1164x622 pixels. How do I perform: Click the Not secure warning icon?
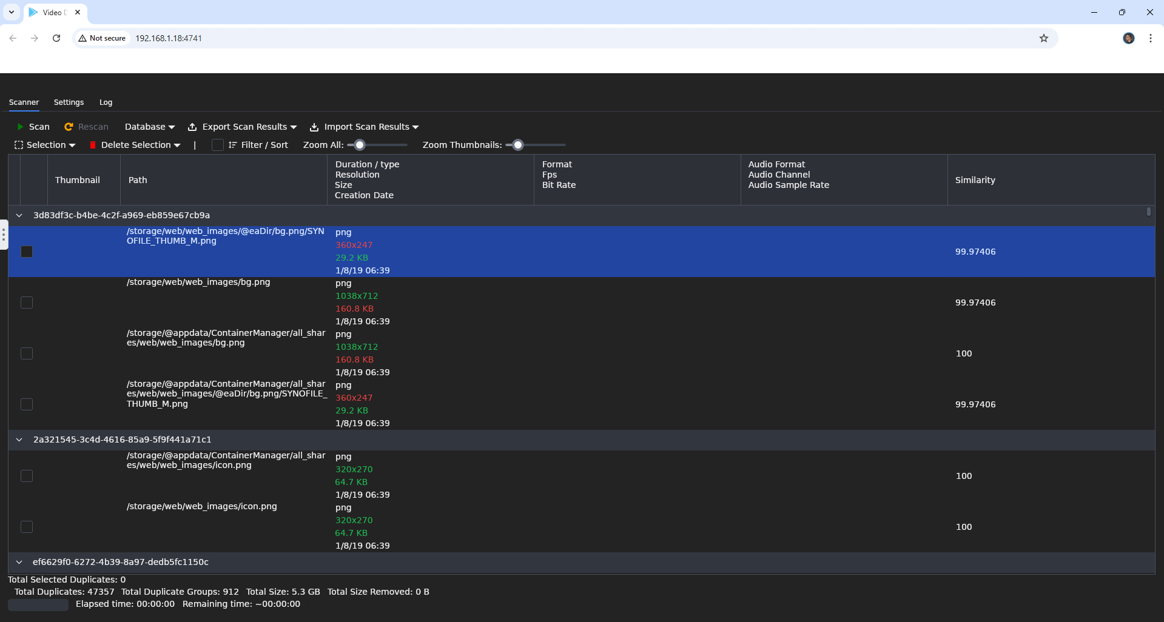point(82,38)
